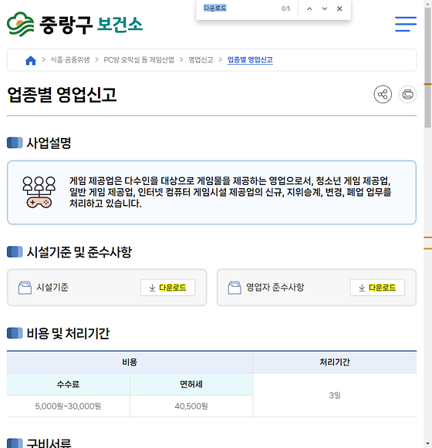This screenshot has width=432, height=448.
Task: Open PC방 오락실 등 게임산업 breadcrumb
Action: click(x=139, y=60)
